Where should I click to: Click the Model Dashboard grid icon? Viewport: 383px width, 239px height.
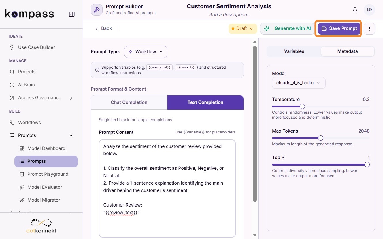point(22,148)
